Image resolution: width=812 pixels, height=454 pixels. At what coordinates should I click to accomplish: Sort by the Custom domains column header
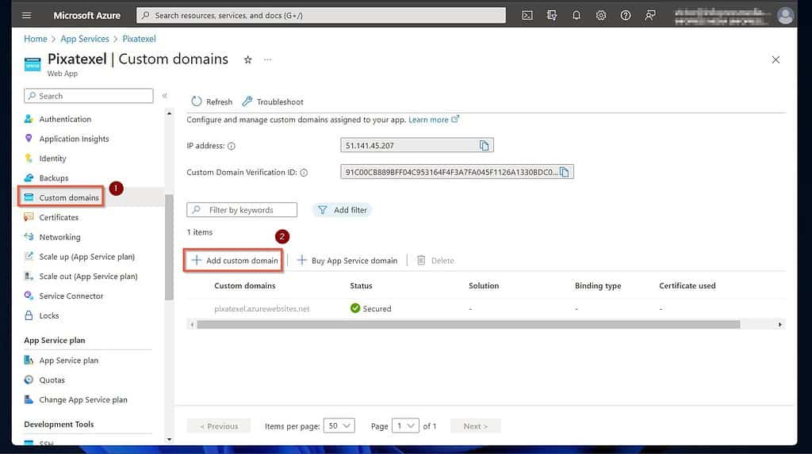244,286
